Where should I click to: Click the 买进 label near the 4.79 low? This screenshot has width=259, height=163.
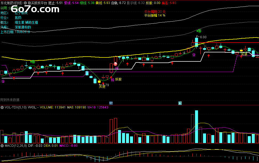tap(102, 86)
